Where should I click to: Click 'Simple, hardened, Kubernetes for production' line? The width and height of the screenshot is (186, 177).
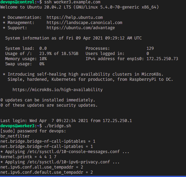coord(90,80)
